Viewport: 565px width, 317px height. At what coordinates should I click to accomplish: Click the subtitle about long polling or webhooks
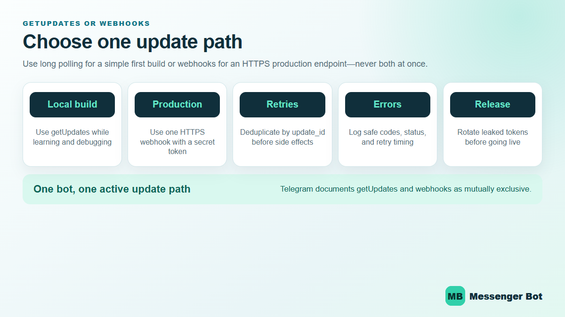click(225, 64)
